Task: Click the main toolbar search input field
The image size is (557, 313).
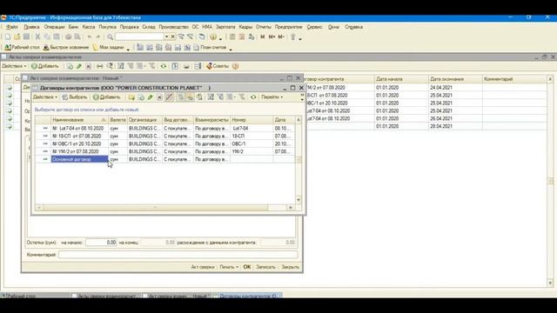Action: click(139, 37)
